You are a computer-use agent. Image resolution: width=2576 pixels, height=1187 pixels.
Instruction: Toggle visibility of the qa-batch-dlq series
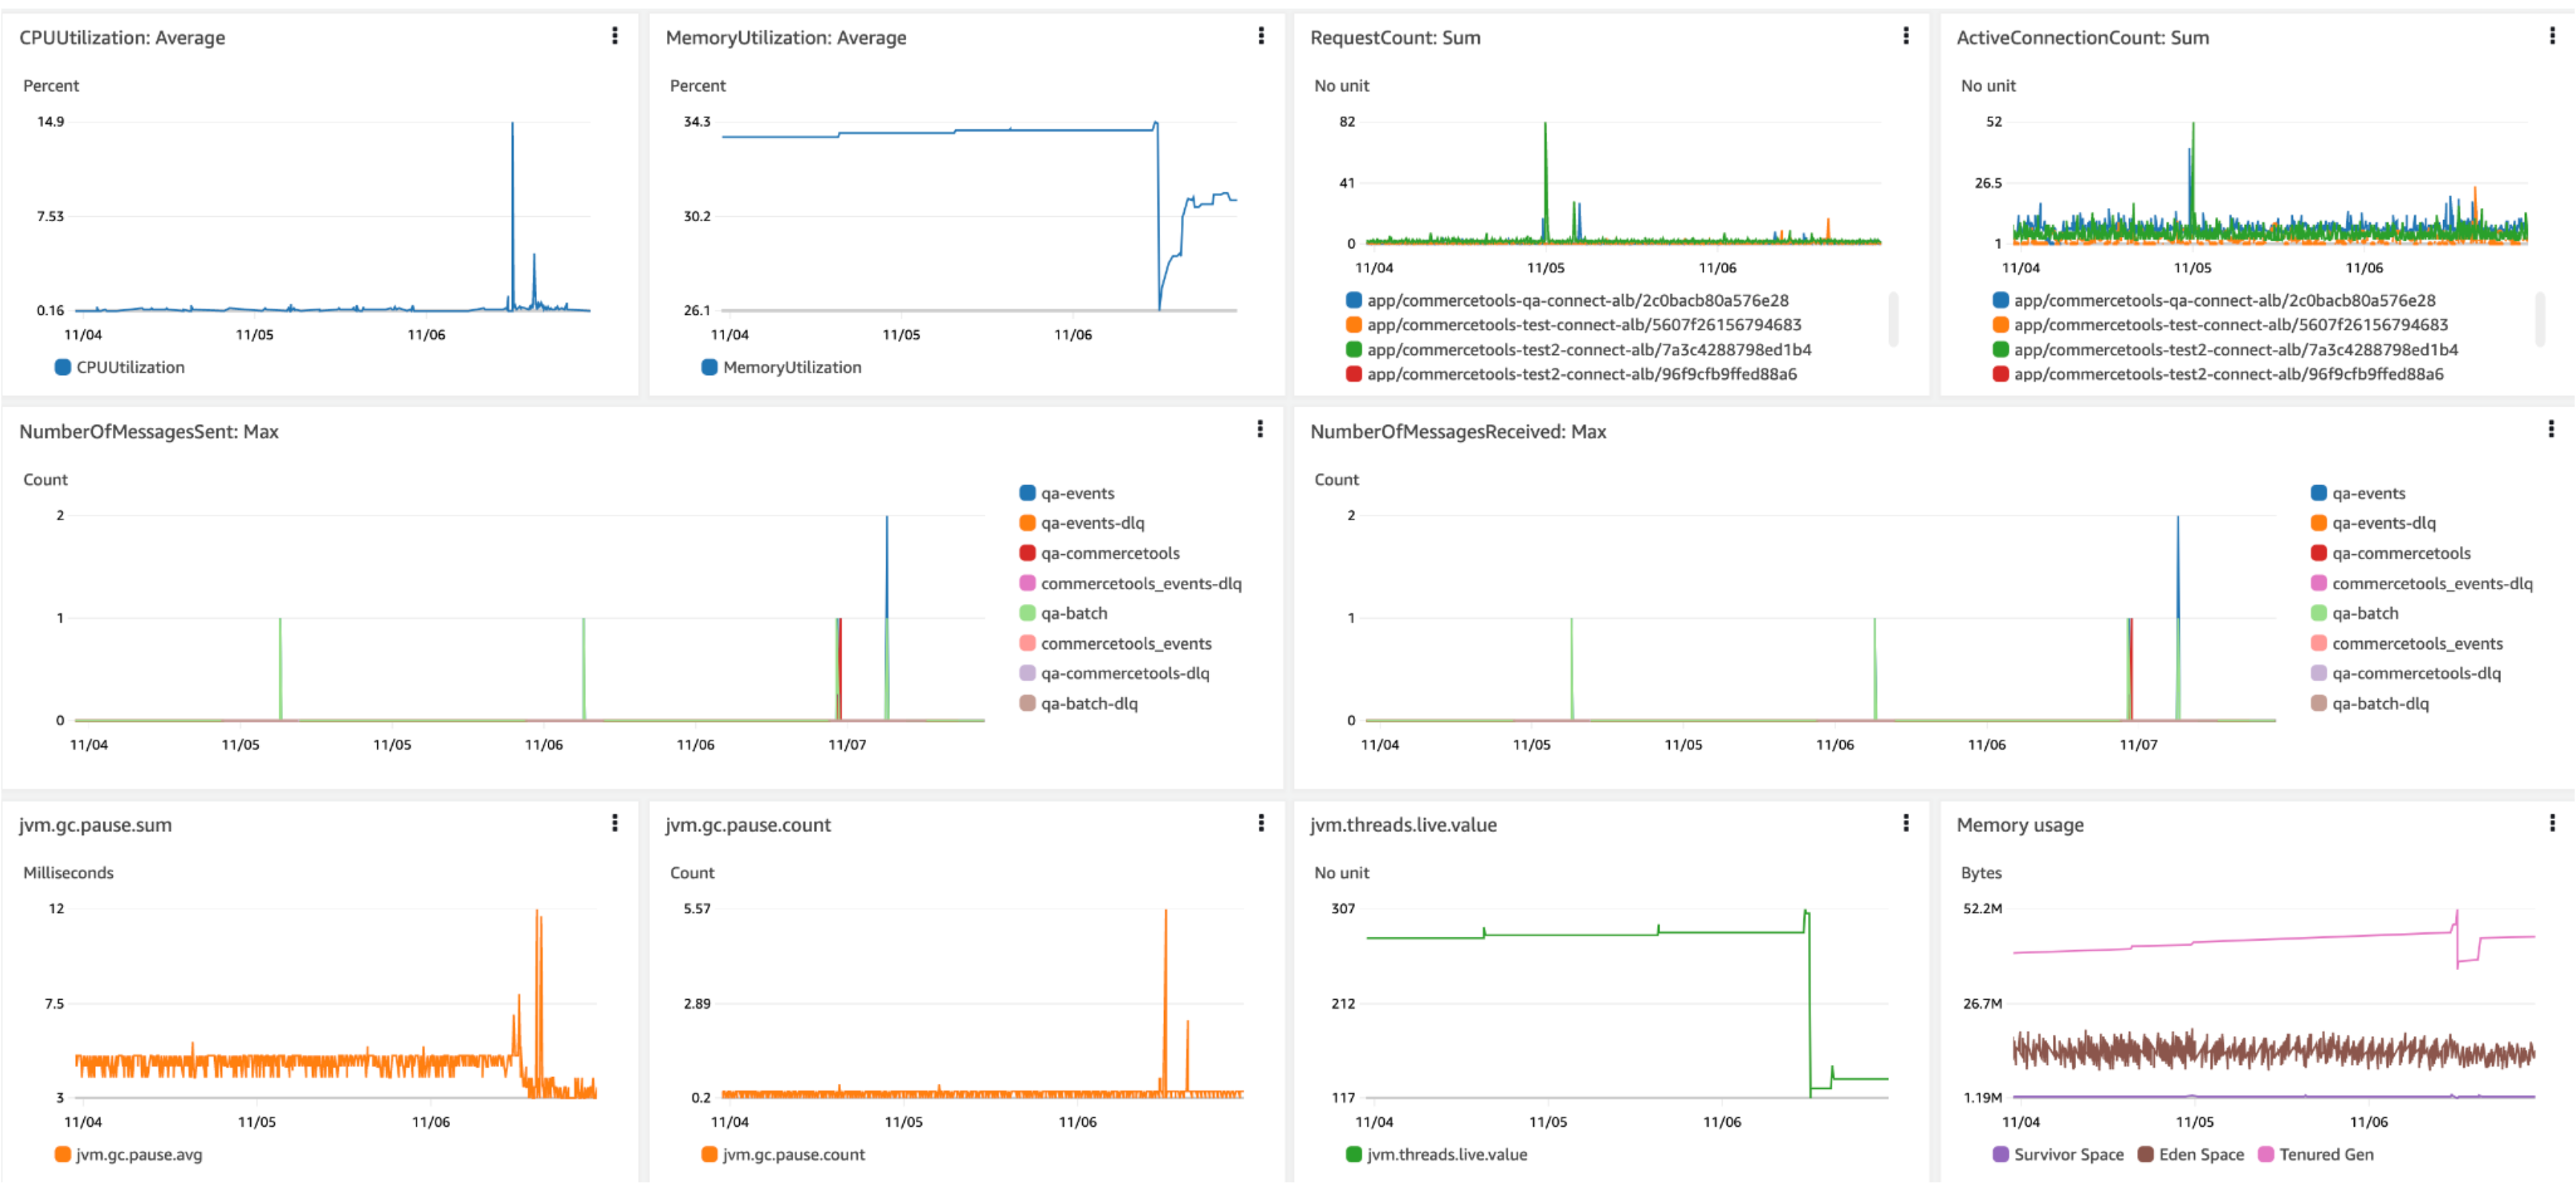click(1089, 703)
